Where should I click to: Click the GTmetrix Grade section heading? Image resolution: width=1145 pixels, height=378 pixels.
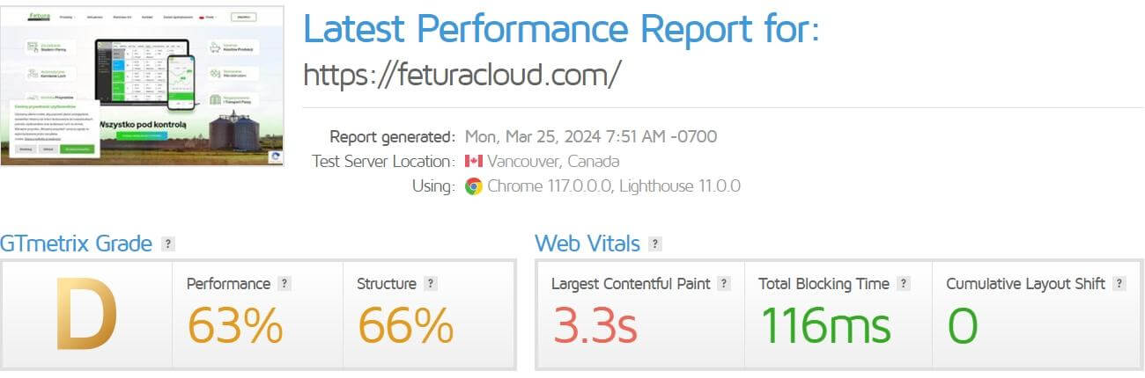(76, 244)
